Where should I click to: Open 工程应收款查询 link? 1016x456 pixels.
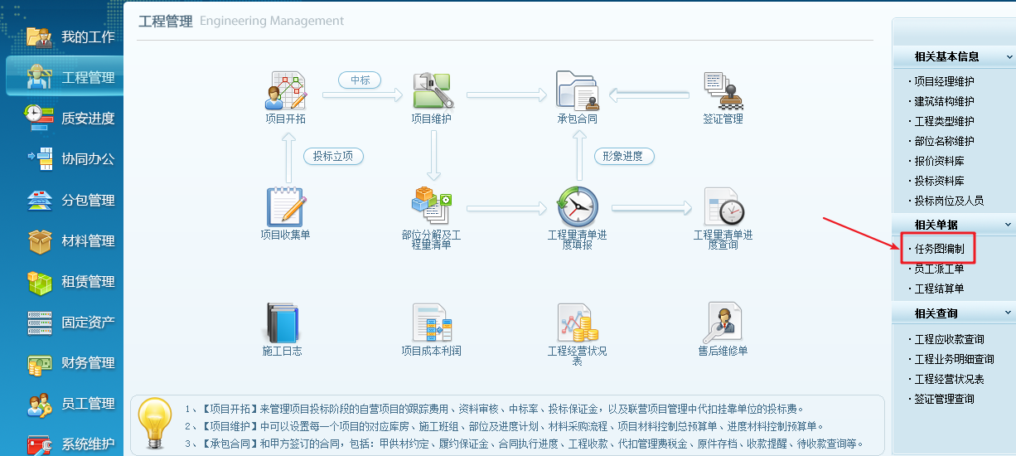click(949, 339)
